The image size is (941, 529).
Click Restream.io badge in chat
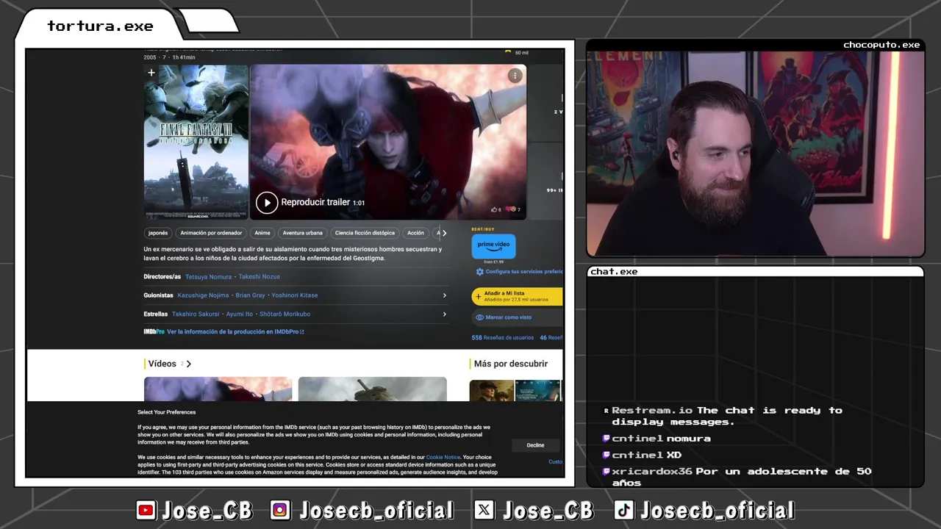607,411
